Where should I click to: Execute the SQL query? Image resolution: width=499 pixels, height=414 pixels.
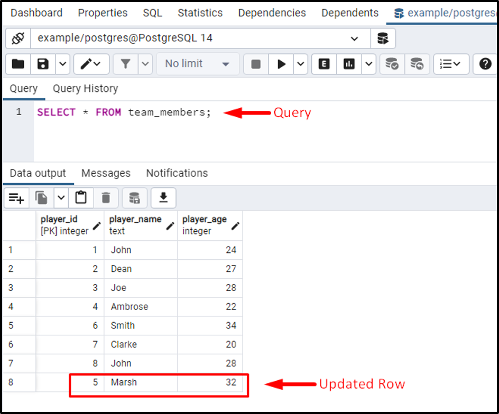(282, 63)
